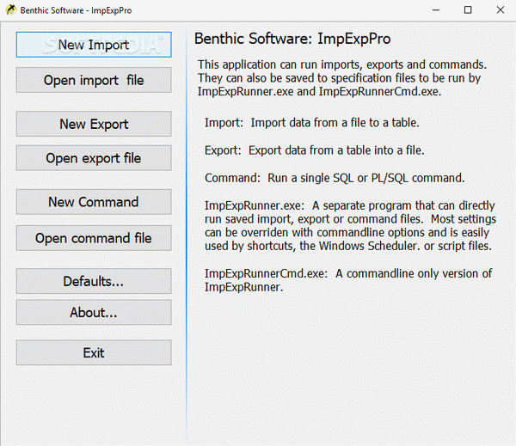Image resolution: width=516 pixels, height=446 pixels.
Task: Click the New Import button
Action: pyautogui.click(x=94, y=45)
